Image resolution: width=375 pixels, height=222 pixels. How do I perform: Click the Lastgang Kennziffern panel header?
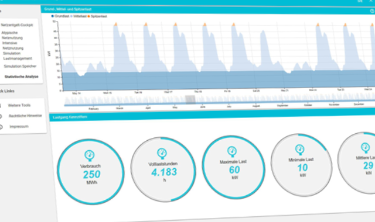212,115
